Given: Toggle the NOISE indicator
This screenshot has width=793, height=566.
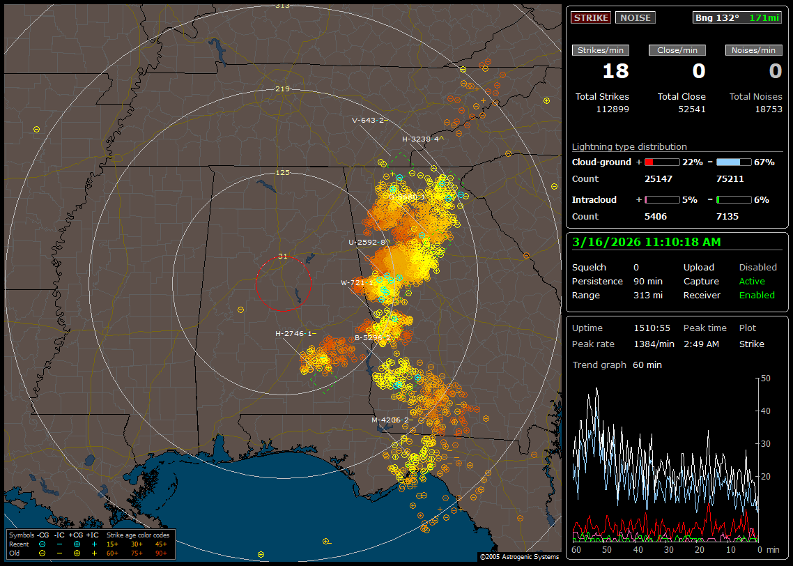Looking at the screenshot, I should coord(635,18).
